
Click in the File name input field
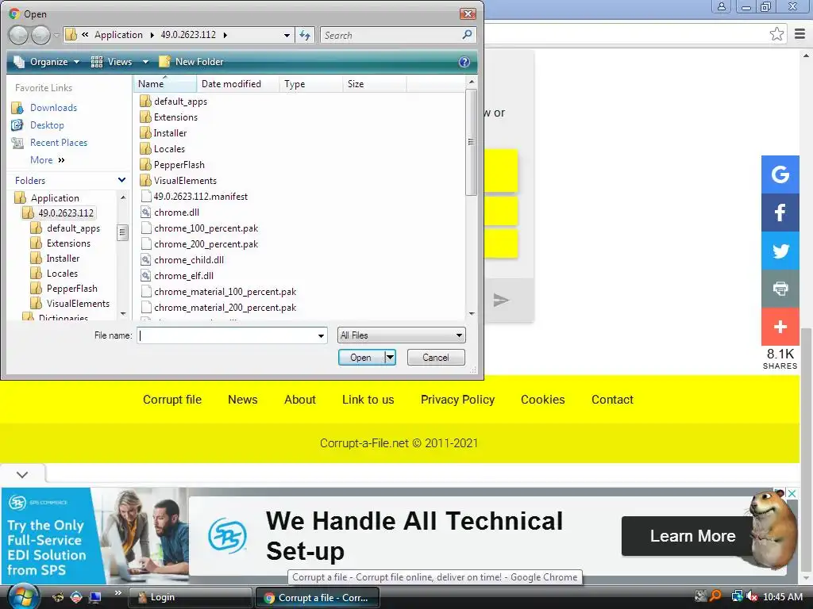(227, 335)
